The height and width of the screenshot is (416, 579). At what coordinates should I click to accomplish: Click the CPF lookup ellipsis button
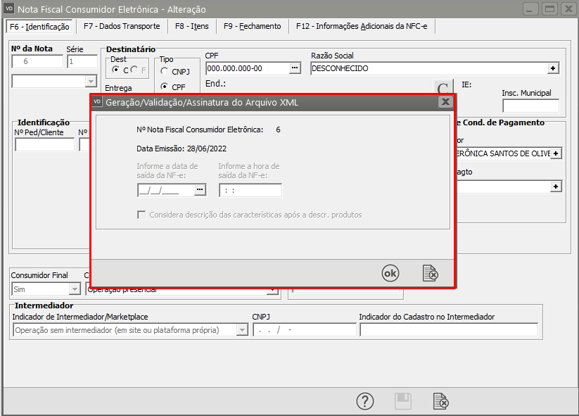295,68
